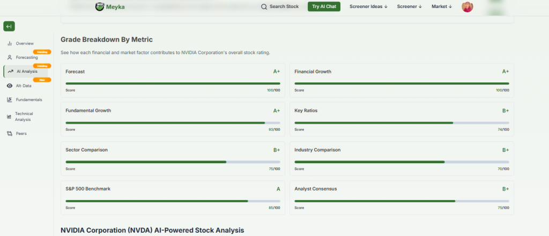
Task: Select AI Analysis in sidebar
Action: point(26,71)
